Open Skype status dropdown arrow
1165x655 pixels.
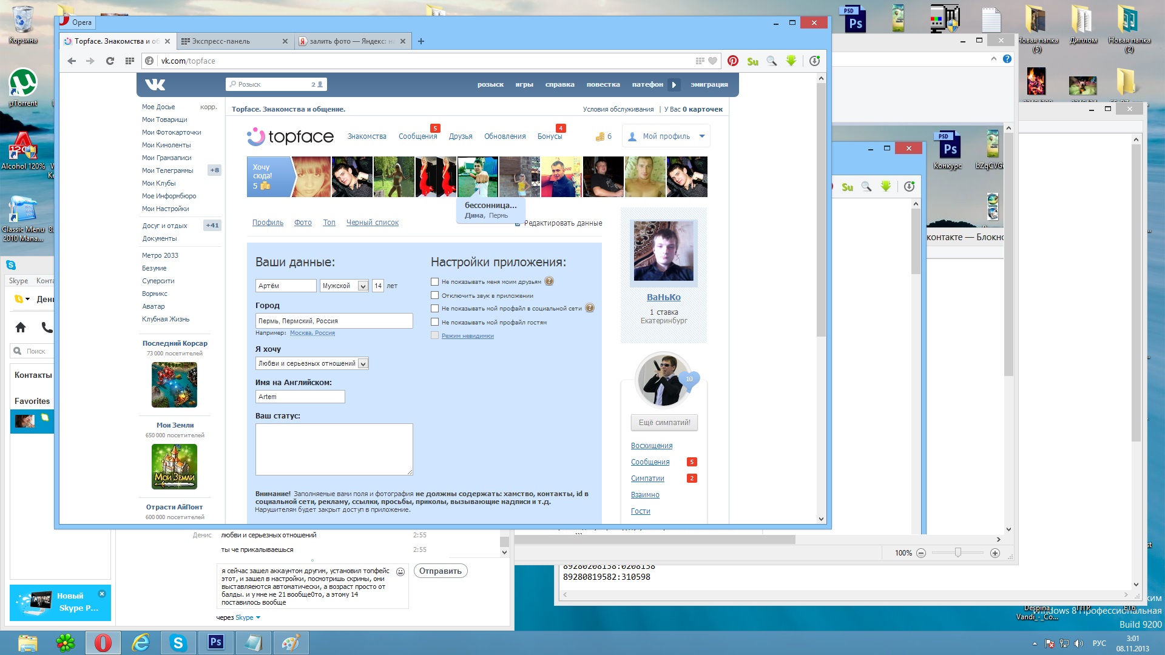(x=28, y=299)
